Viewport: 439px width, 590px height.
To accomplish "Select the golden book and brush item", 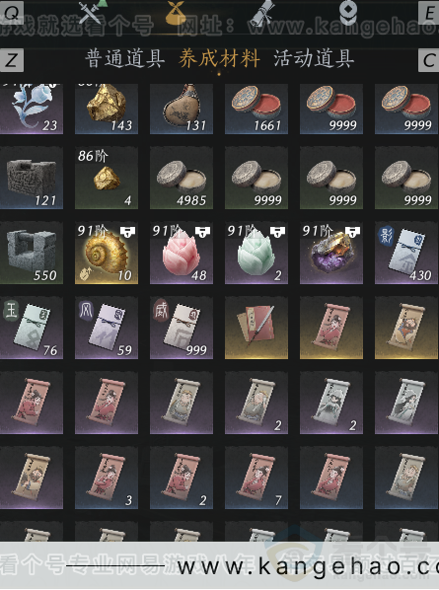I will coord(256,328).
